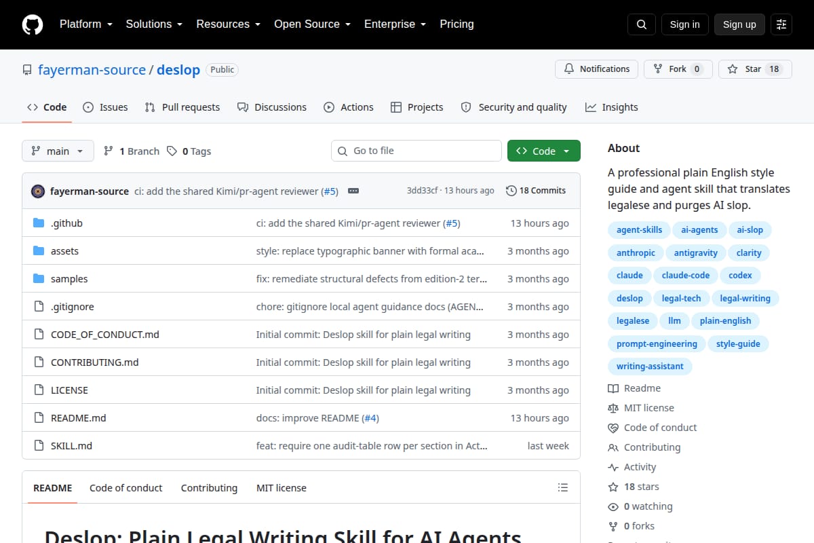This screenshot has height=543, width=814.
Task: Open the Security and quality tab
Action: pos(513,107)
